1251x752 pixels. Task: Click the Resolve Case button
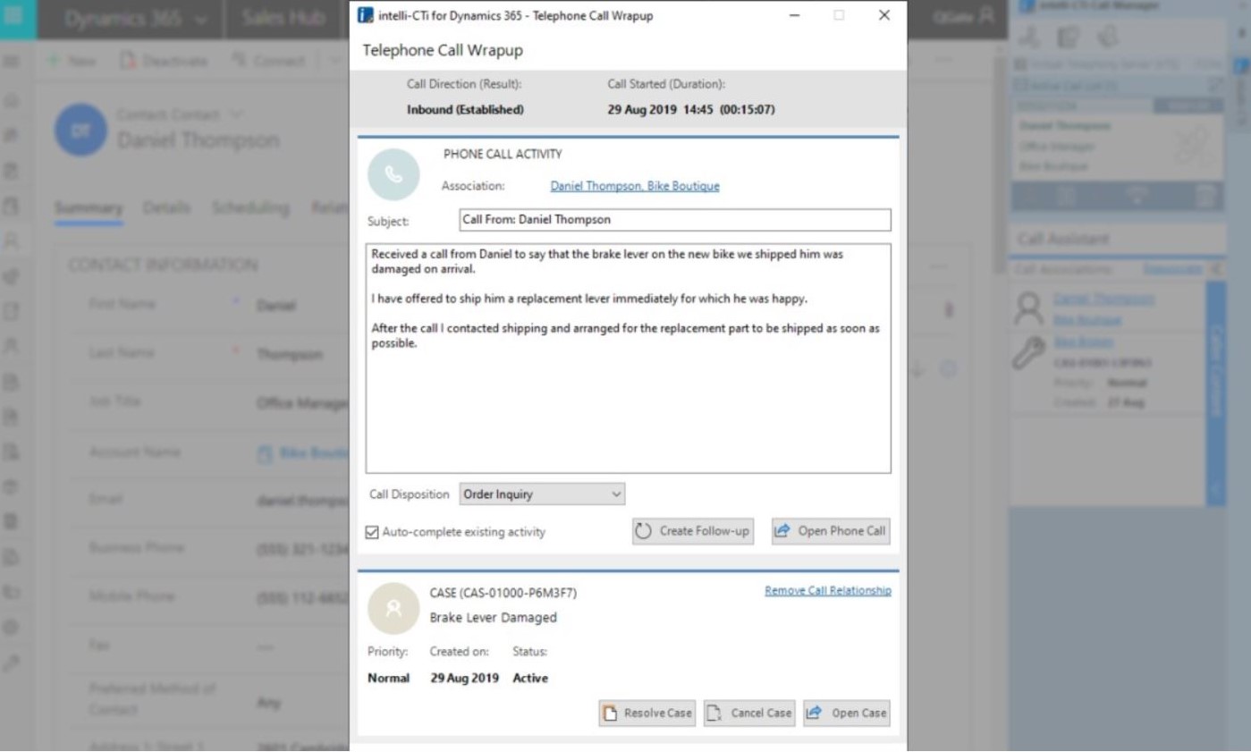tap(647, 713)
